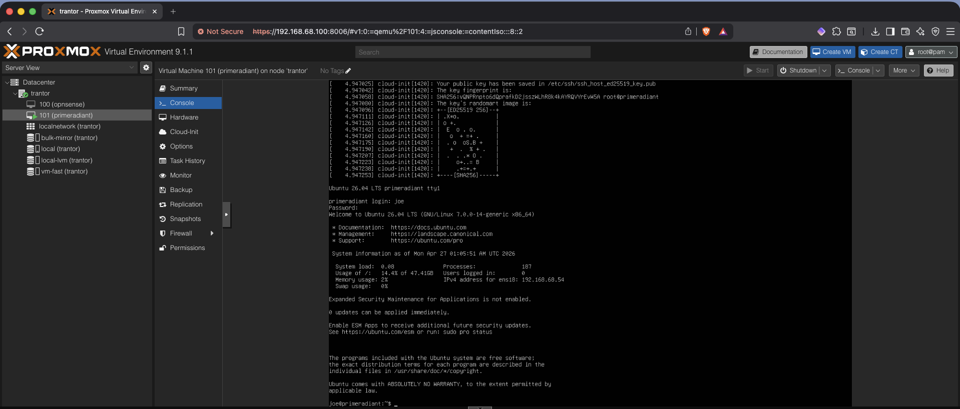Screen dimensions: 960x409
Task: Open the Leo AI sparkle icon
Action: [920, 31]
